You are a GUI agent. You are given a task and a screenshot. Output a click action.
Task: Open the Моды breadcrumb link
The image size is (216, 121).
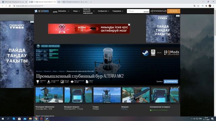tap(55, 71)
